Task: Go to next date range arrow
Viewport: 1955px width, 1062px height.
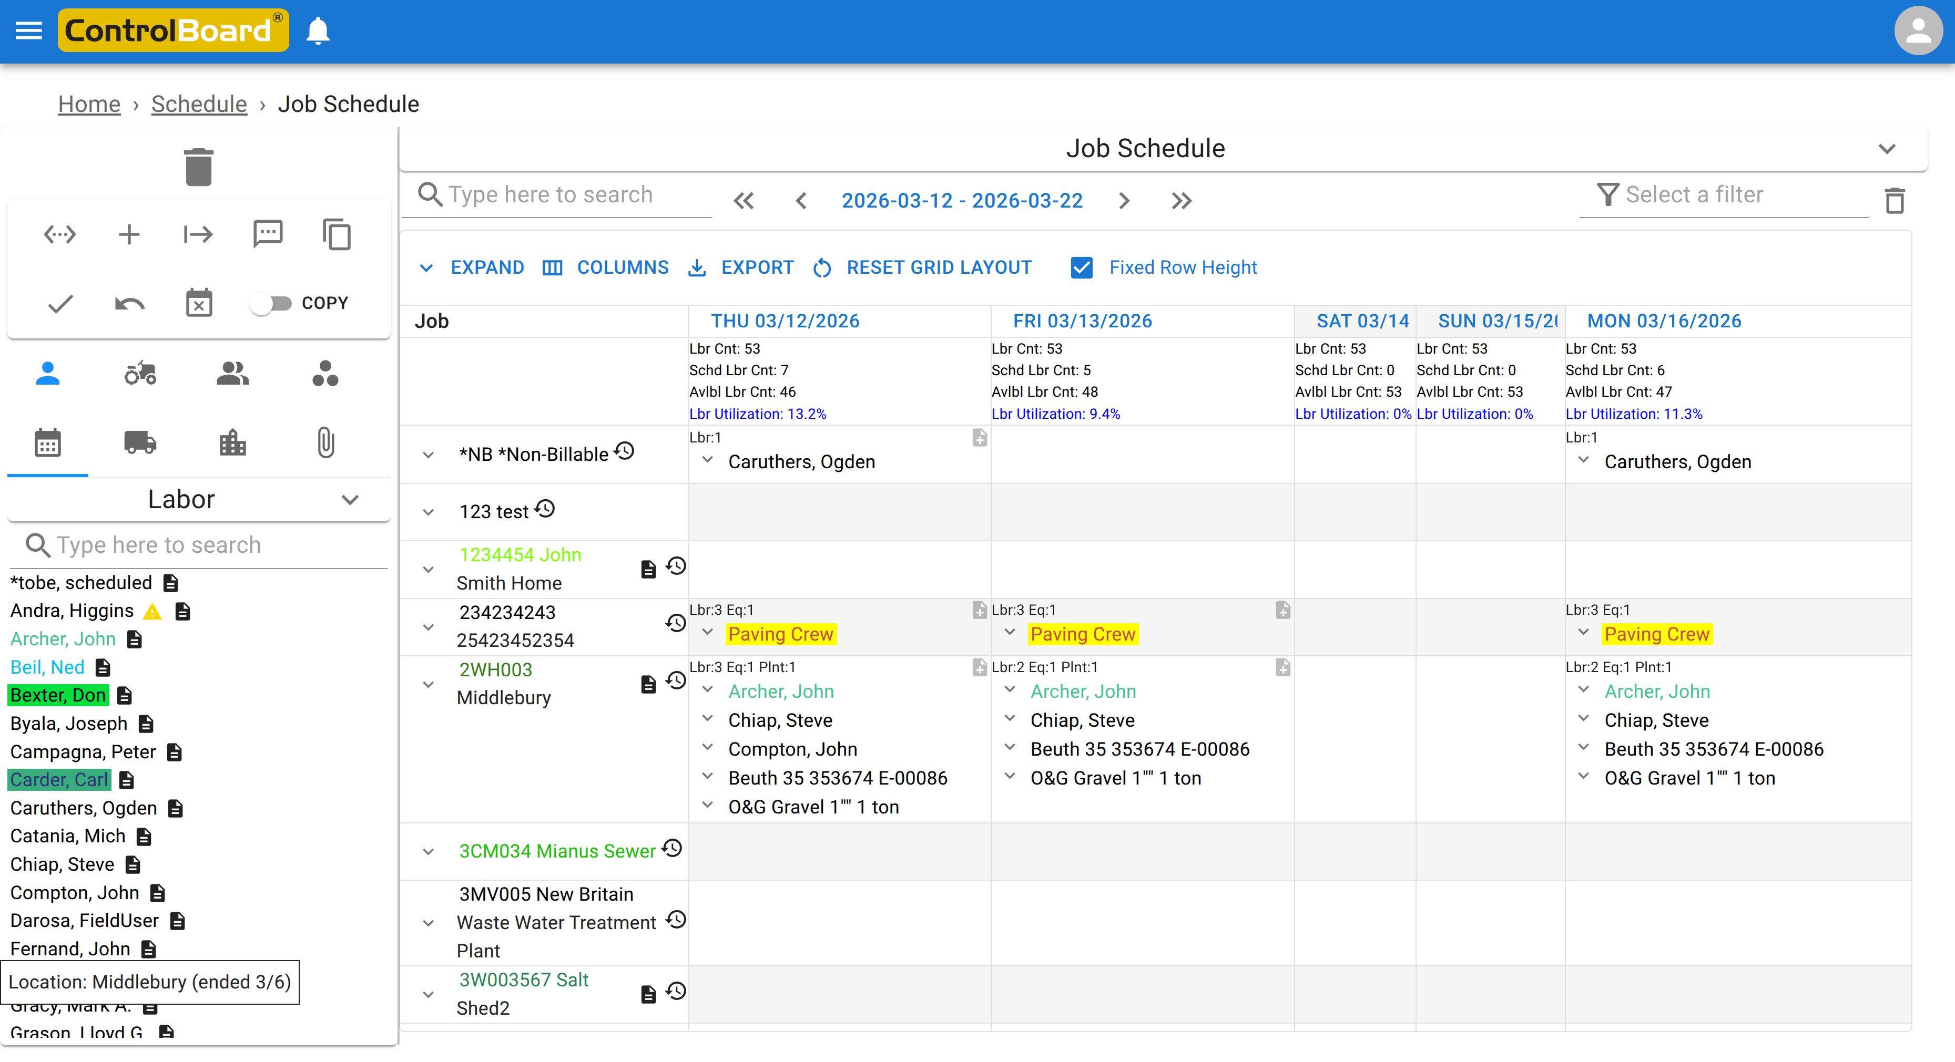Action: coord(1124,201)
